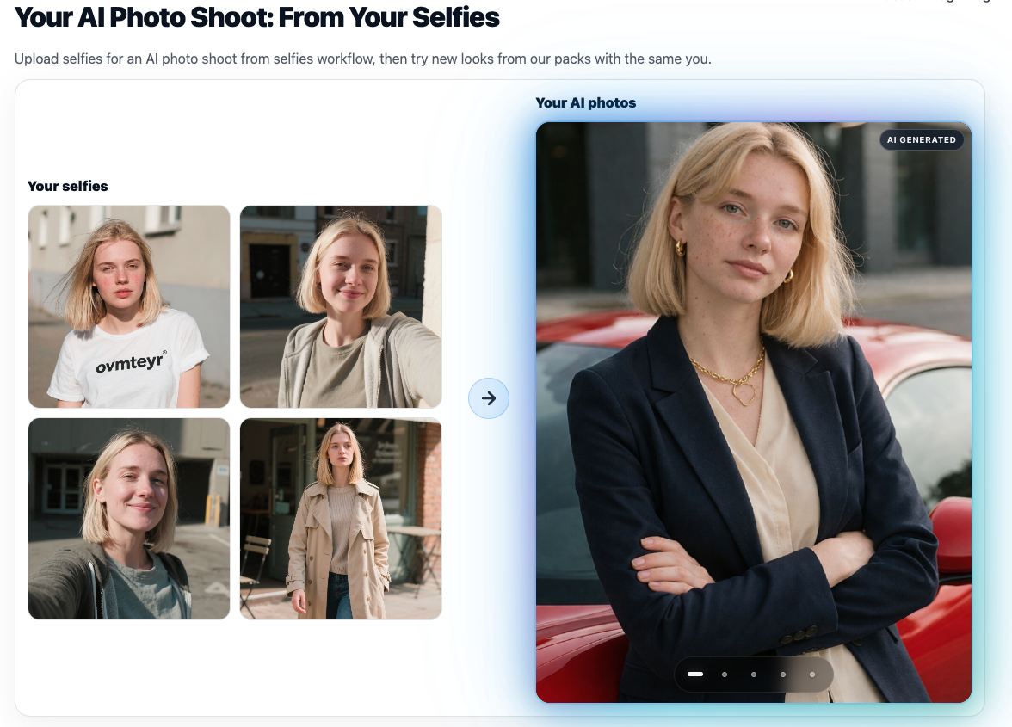Open the large AI generated blazer photo
The width and height of the screenshot is (1012, 727).
pos(753,412)
